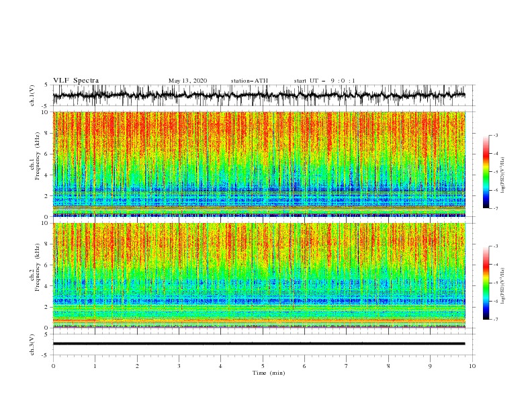Click the "0" tick on the time axis
532x411 pixels.
click(x=53, y=366)
